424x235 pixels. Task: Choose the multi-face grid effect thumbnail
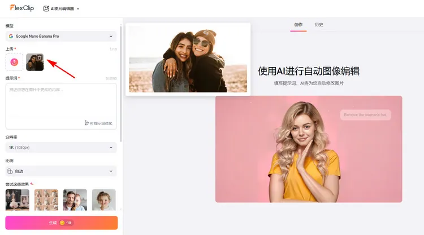46,200
